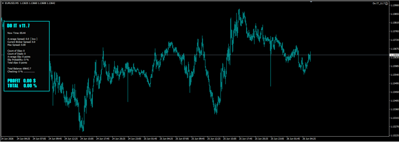Click the PROFIT 0.00 $ readout

pyautogui.click(x=22, y=81)
